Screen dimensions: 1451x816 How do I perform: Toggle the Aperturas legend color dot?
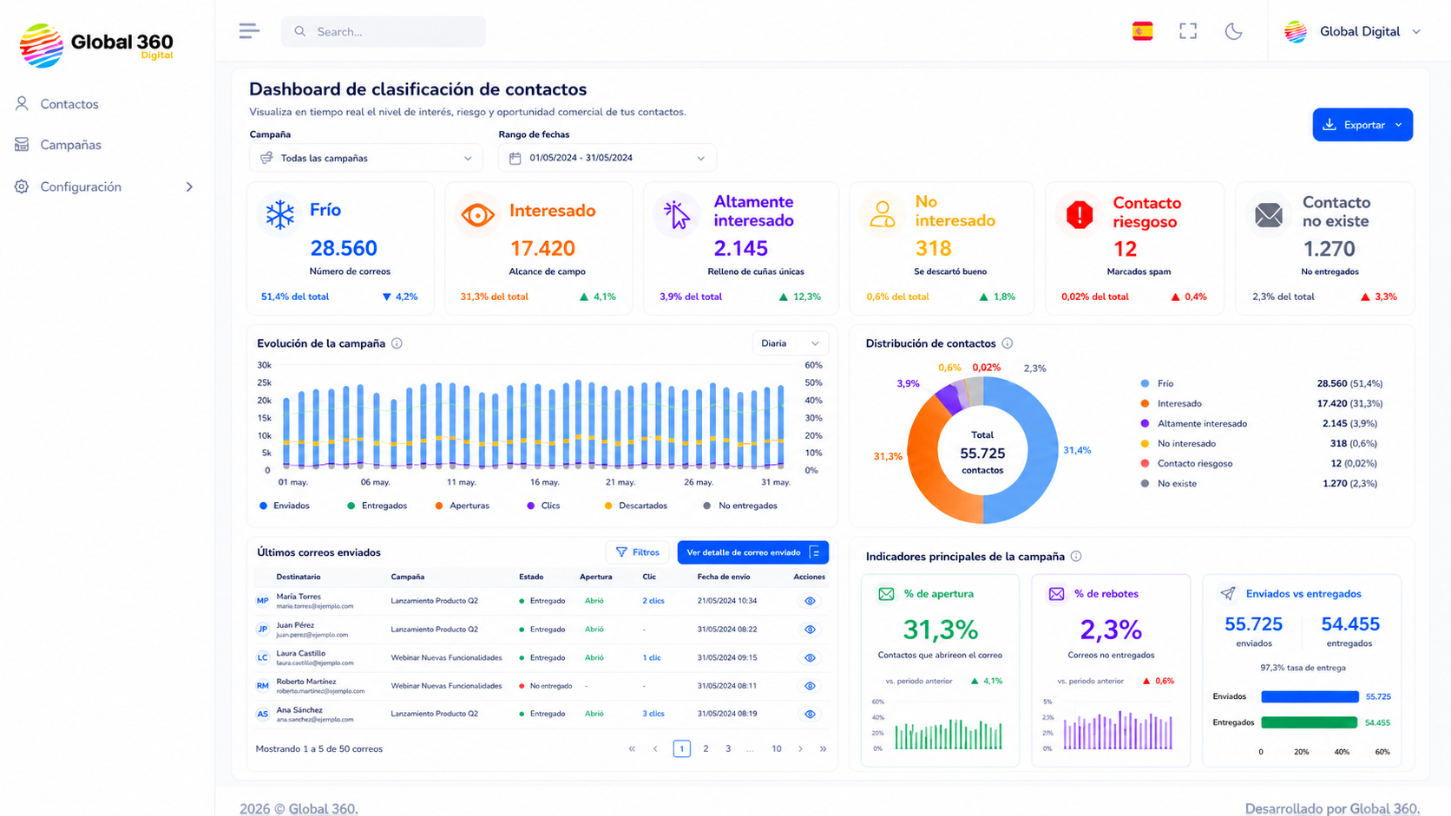[439, 506]
